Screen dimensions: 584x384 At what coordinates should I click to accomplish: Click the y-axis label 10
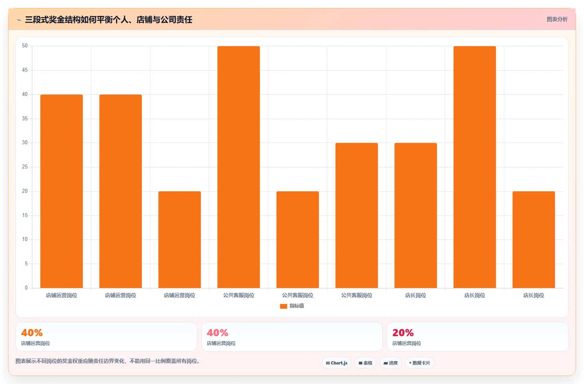pos(25,239)
